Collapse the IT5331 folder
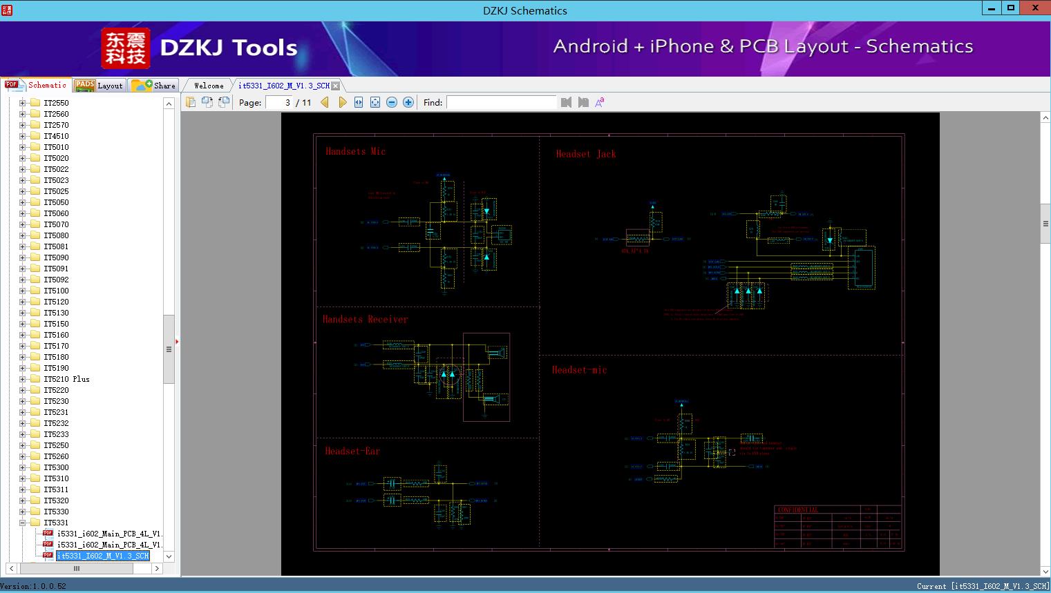This screenshot has width=1051, height=593. 22,523
